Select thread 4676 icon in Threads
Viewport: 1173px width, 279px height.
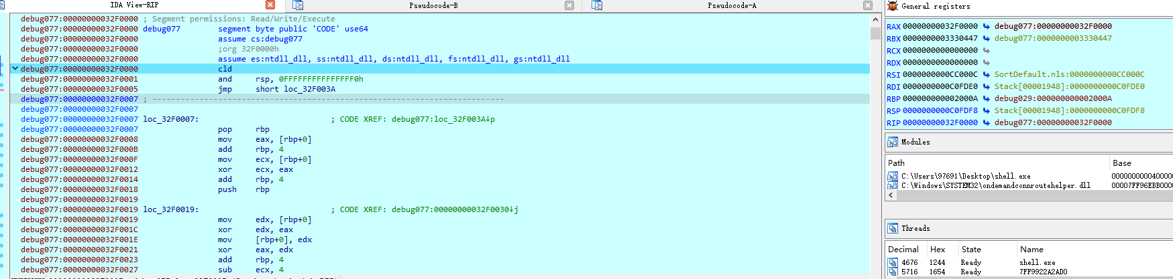point(893,262)
